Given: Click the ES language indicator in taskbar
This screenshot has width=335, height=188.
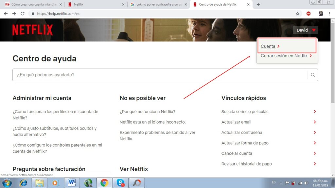Looking at the screenshot, I should [274, 182].
